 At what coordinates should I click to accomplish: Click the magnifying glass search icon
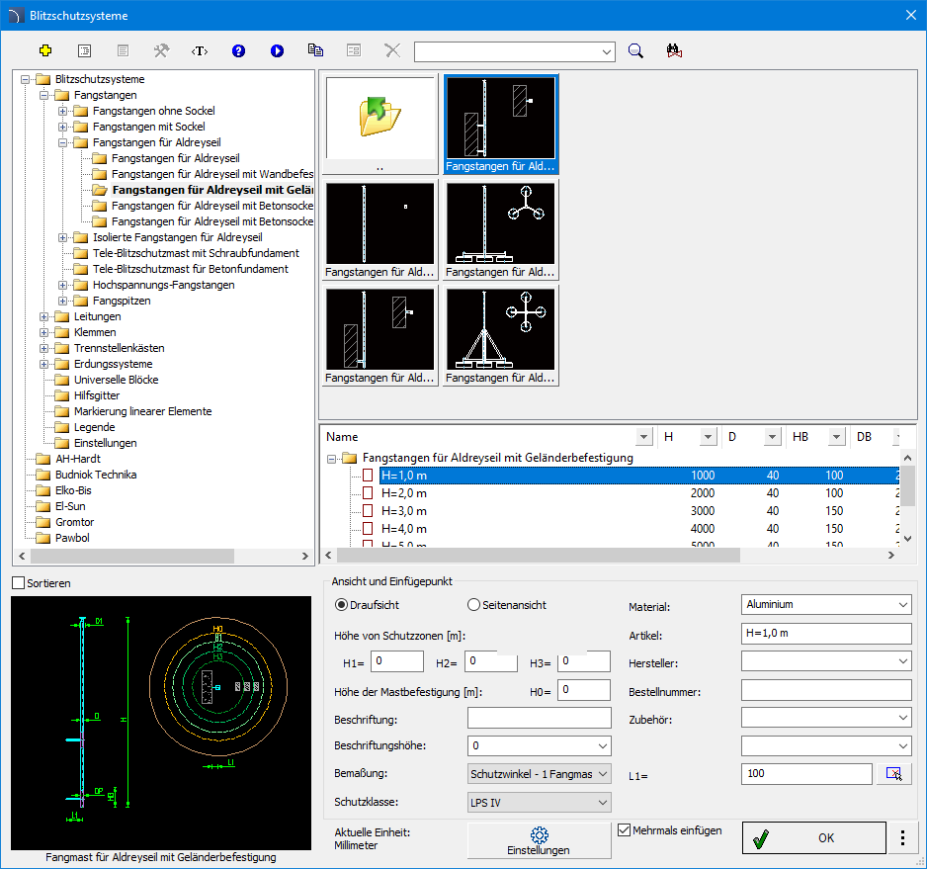(x=636, y=50)
